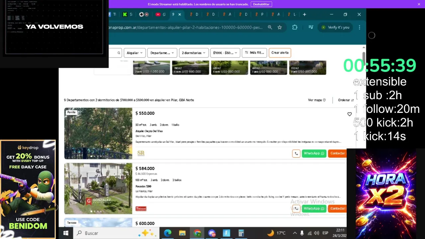Screen dimensions: 425x239
Task: Open Microsoft Edge from the taskbar
Action: [168, 233]
